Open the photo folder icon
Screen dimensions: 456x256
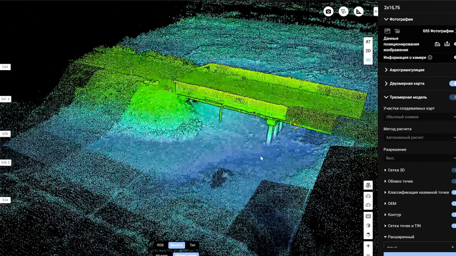[397, 31]
